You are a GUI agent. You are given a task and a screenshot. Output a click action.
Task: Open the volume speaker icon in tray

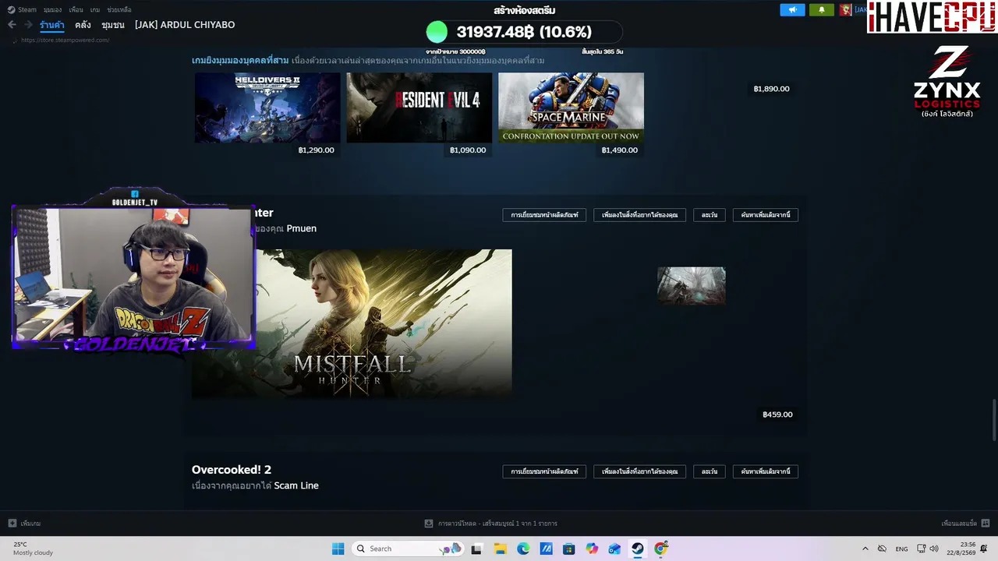pyautogui.click(x=934, y=549)
